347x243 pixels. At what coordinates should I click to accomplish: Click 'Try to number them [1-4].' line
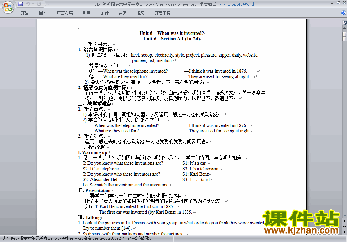(x=107, y=228)
